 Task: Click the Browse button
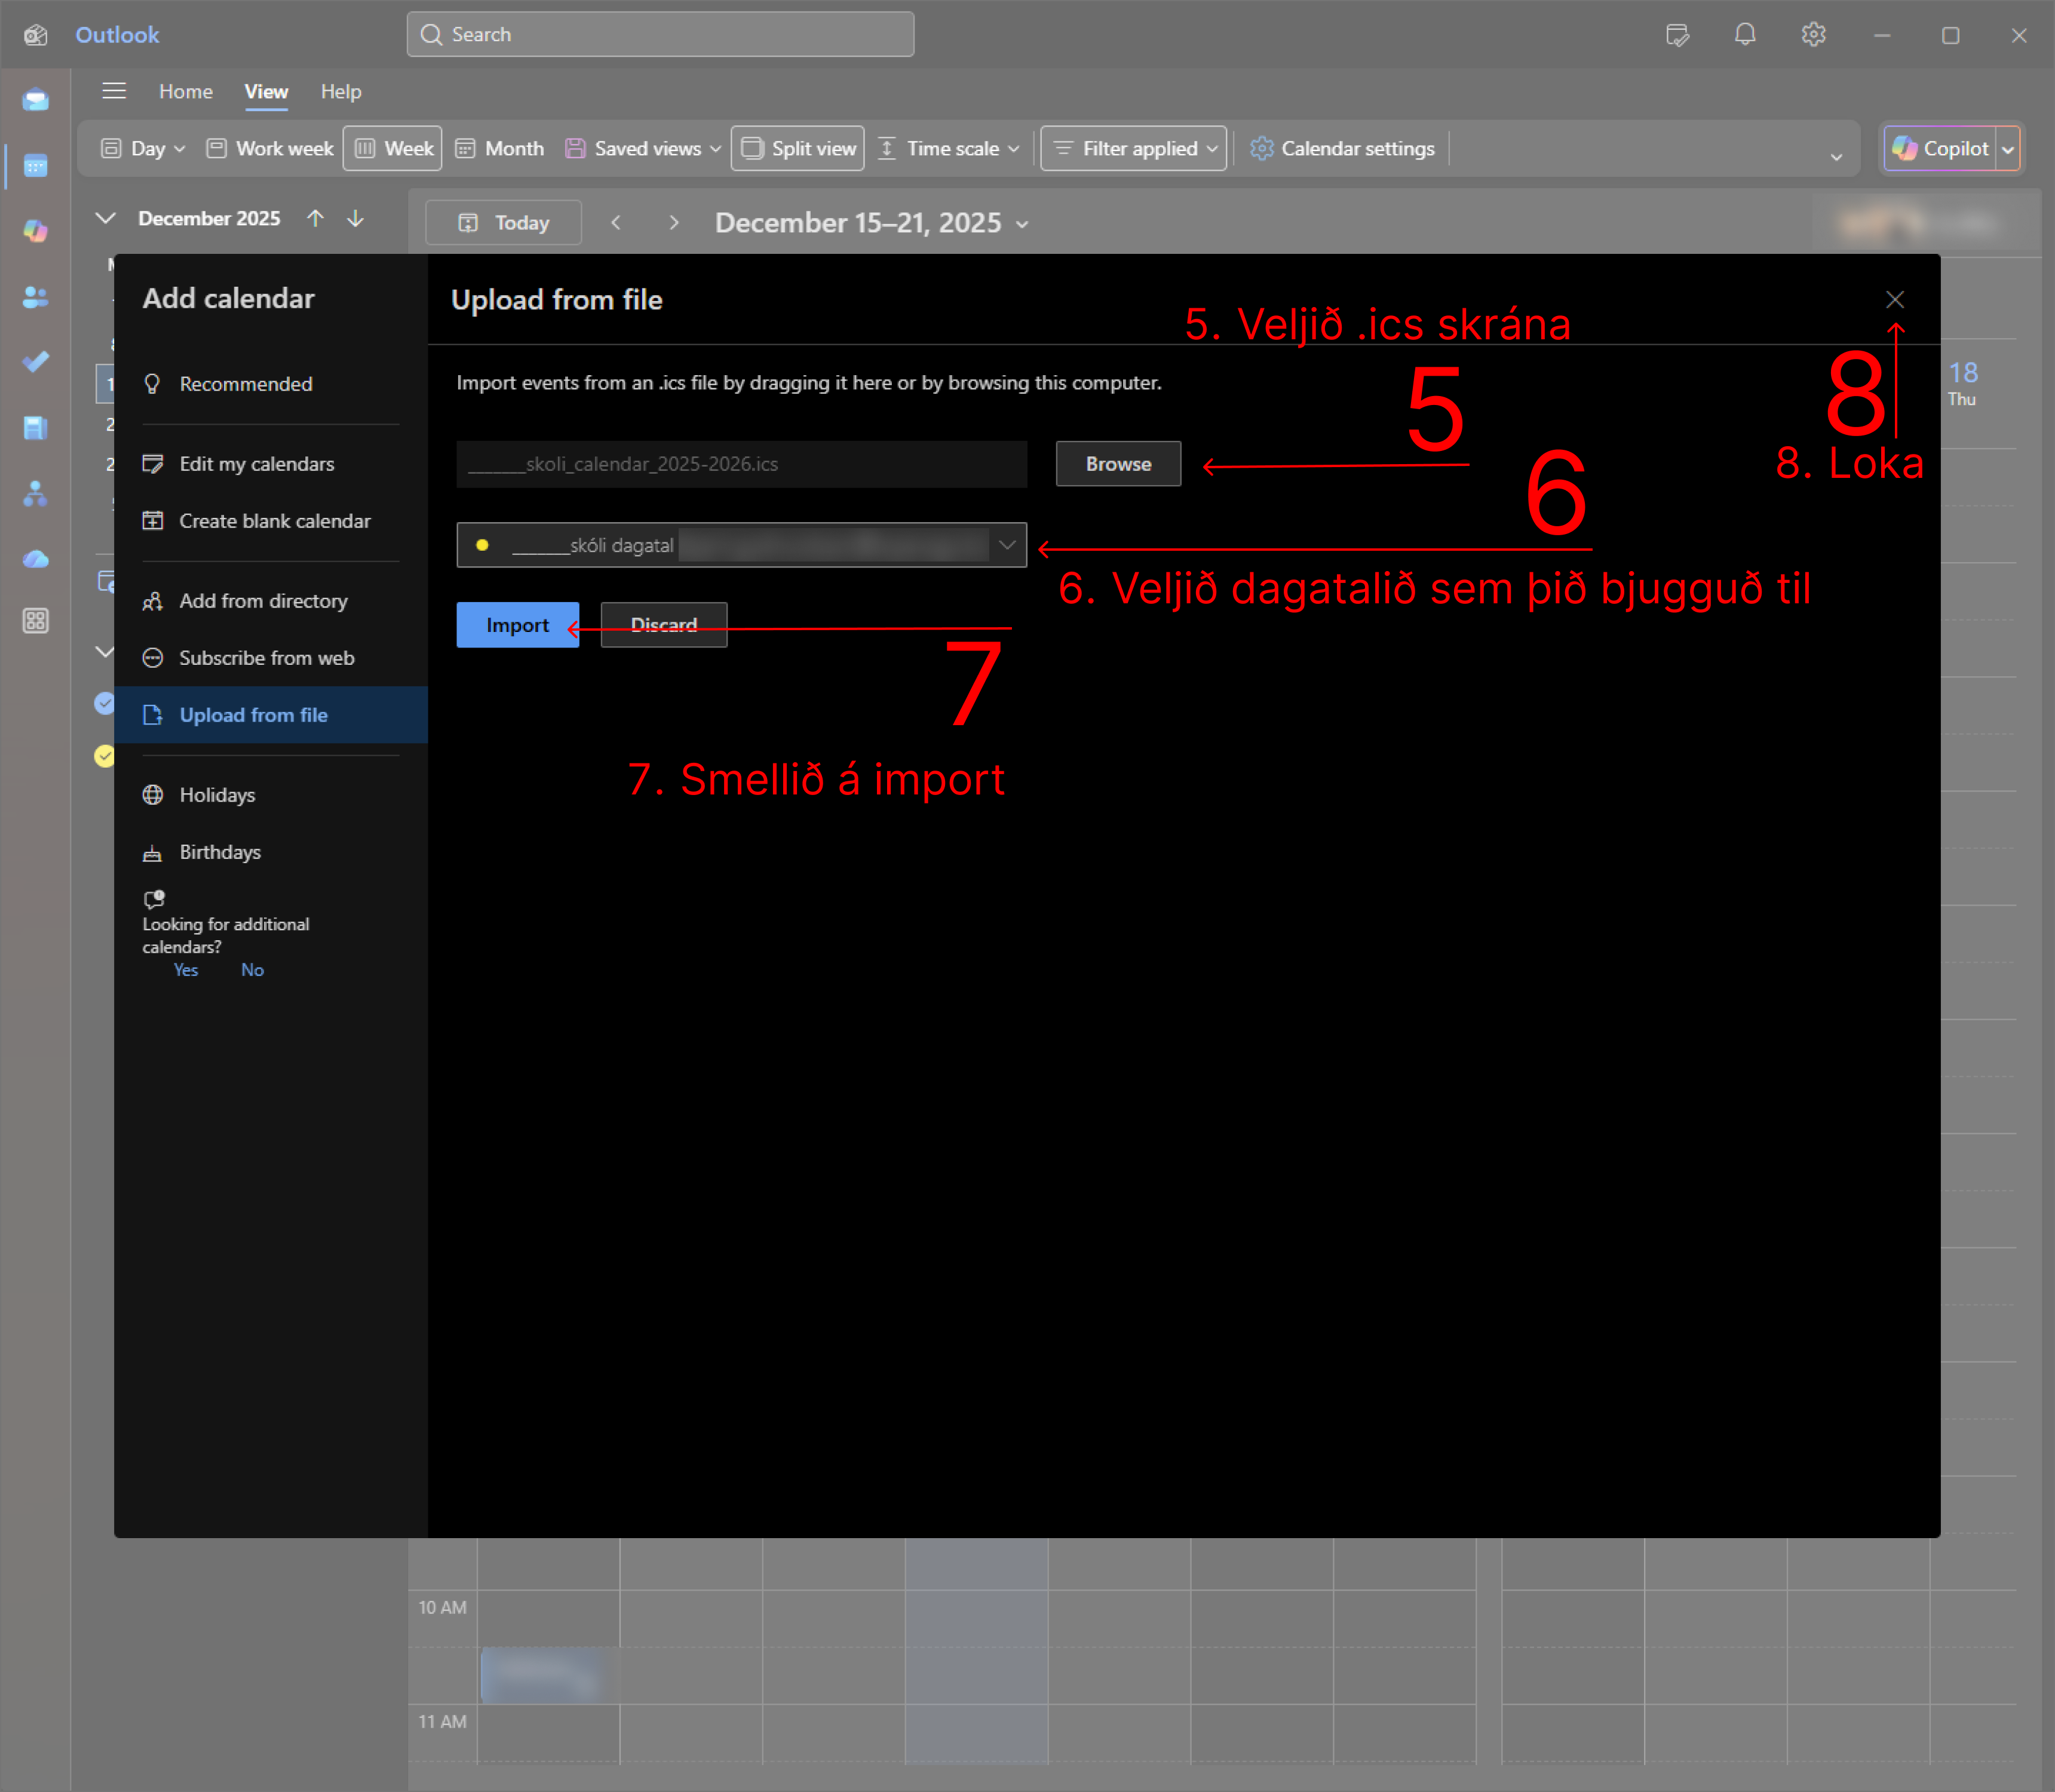1118,464
